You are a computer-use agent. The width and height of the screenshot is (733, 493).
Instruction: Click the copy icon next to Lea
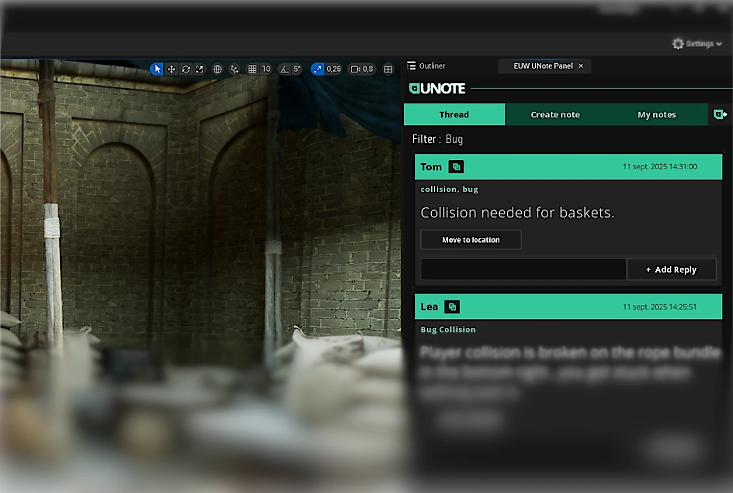[x=452, y=307]
